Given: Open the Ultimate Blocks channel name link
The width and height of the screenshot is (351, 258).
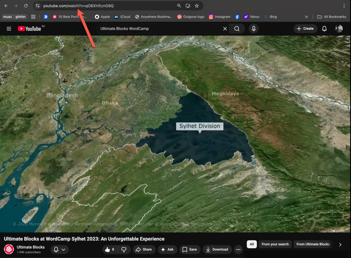Looking at the screenshot, I should tap(31, 247).
